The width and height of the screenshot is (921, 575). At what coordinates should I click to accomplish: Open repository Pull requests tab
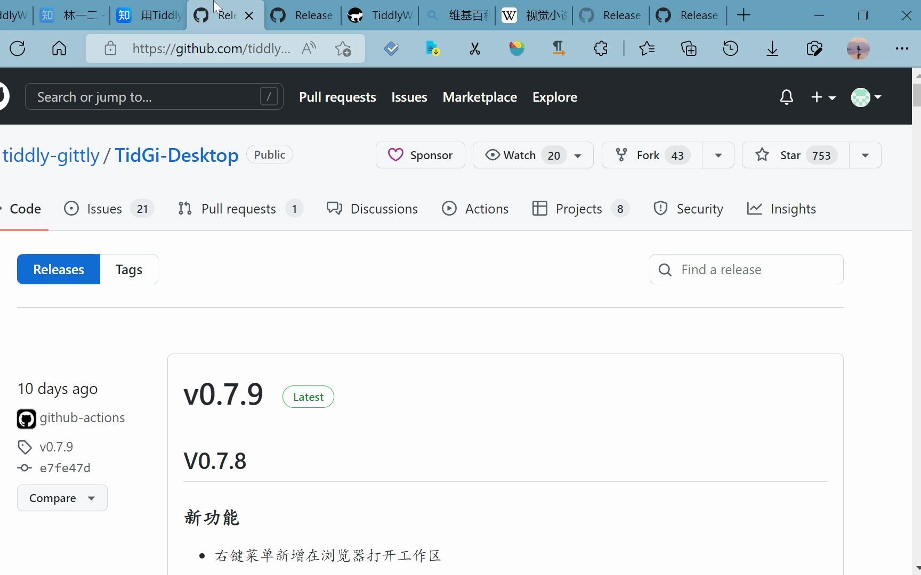[240, 209]
